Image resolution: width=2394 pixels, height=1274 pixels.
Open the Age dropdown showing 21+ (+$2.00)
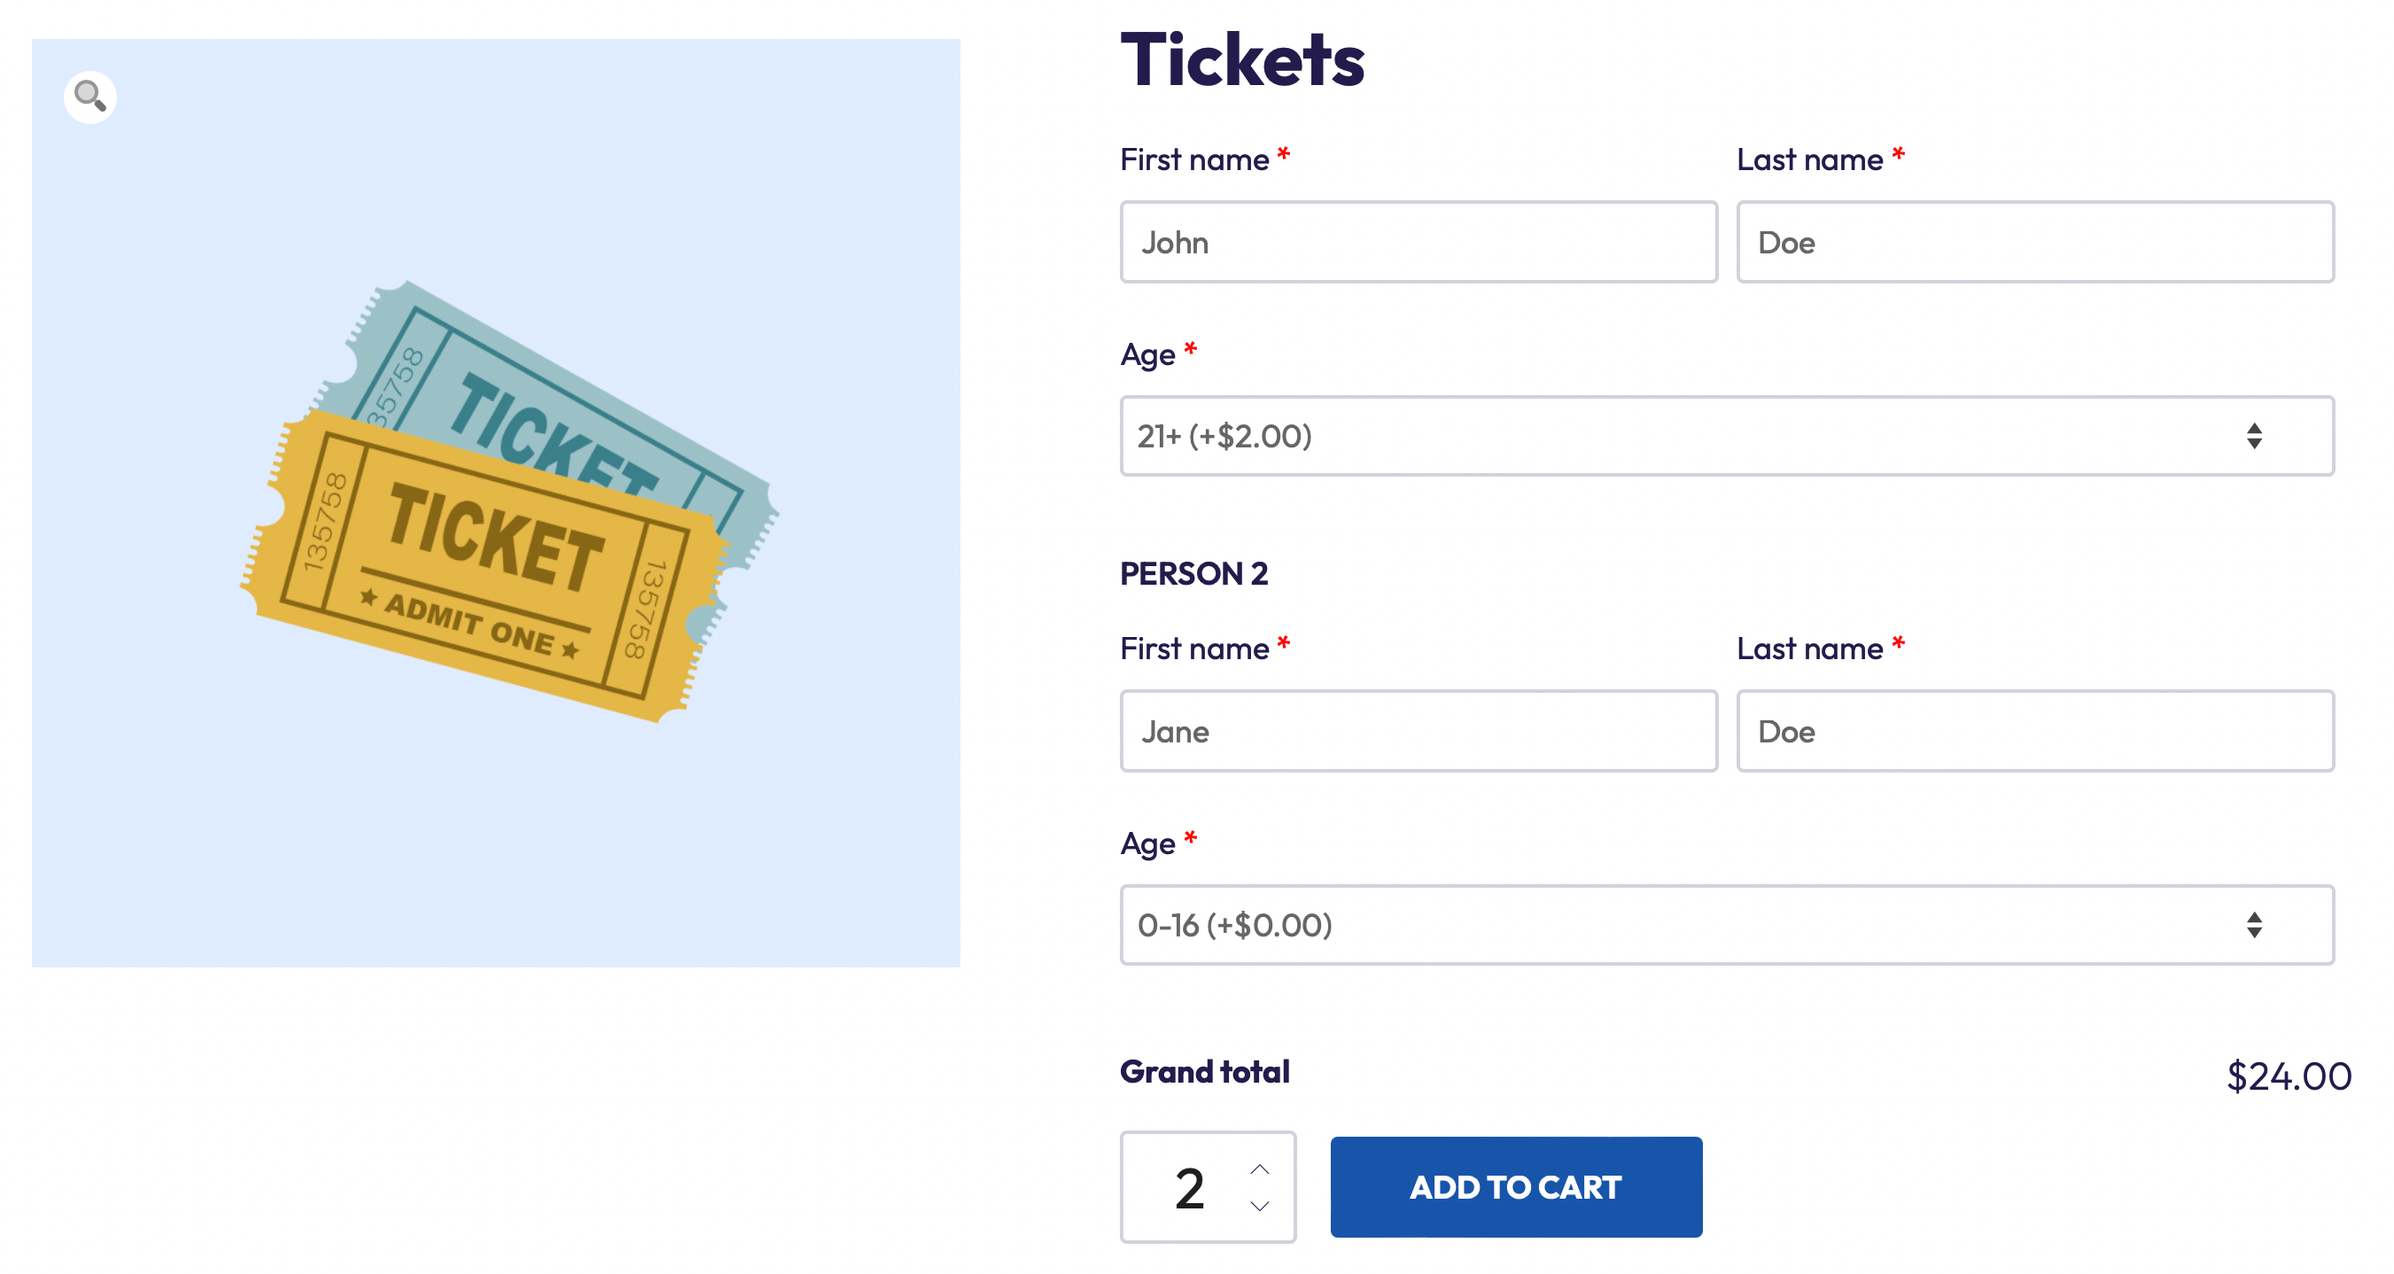tap(1726, 436)
